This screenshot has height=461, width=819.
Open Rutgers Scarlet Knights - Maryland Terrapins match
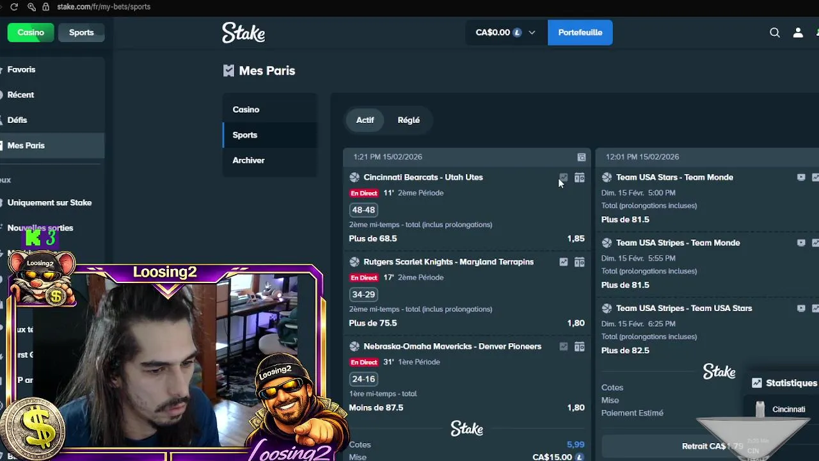pyautogui.click(x=449, y=262)
